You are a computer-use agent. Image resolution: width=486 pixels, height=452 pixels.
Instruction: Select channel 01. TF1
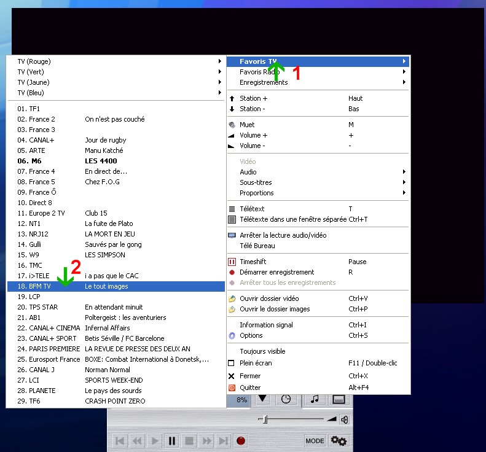click(x=116, y=109)
